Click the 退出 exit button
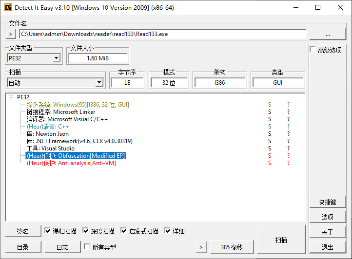The image size is (352, 259). (328, 247)
